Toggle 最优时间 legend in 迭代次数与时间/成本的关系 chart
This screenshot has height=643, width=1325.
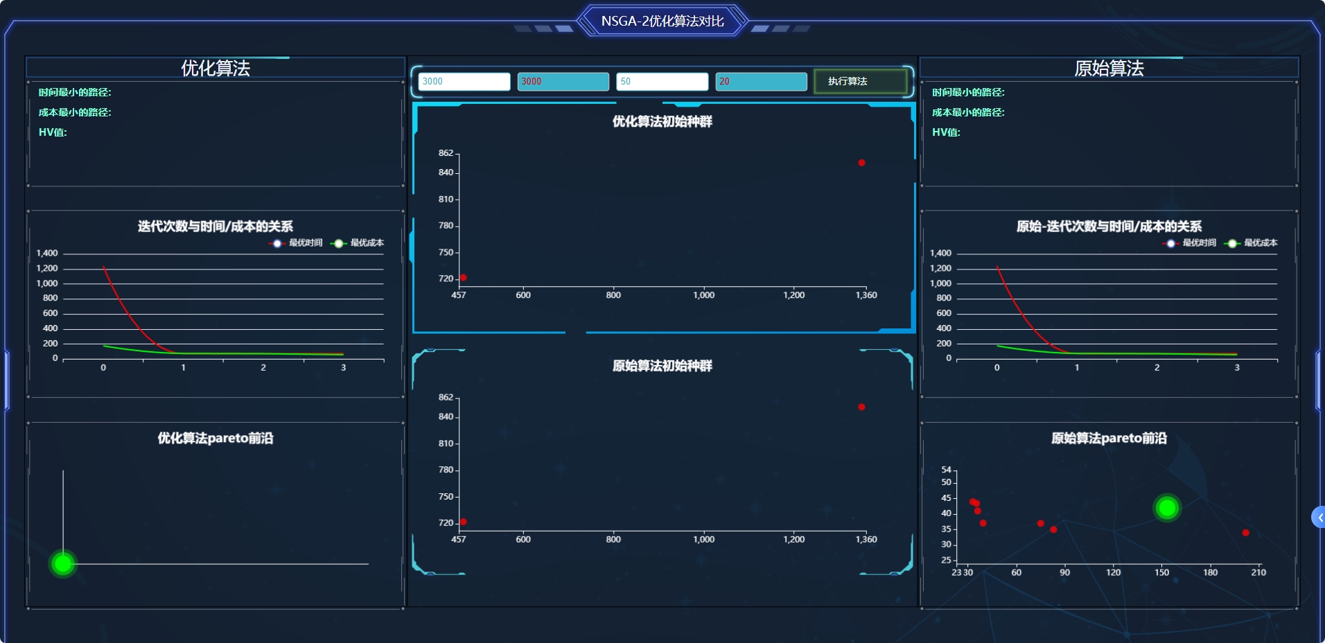(x=296, y=243)
